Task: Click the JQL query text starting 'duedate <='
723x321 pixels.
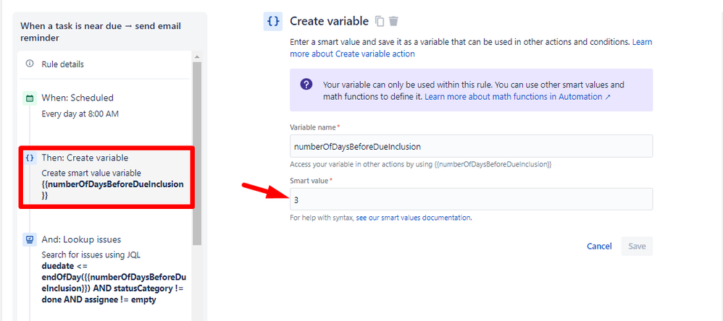Action: [x=114, y=283]
